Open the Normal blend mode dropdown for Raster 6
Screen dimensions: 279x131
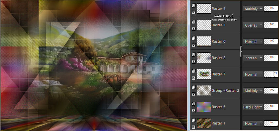click(x=253, y=42)
